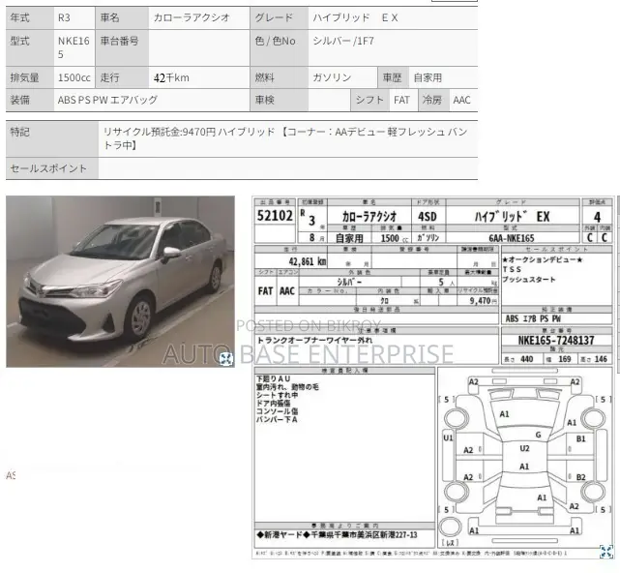620x573 pixels.
Task: Click the 走行 label cell
Action: (122, 77)
